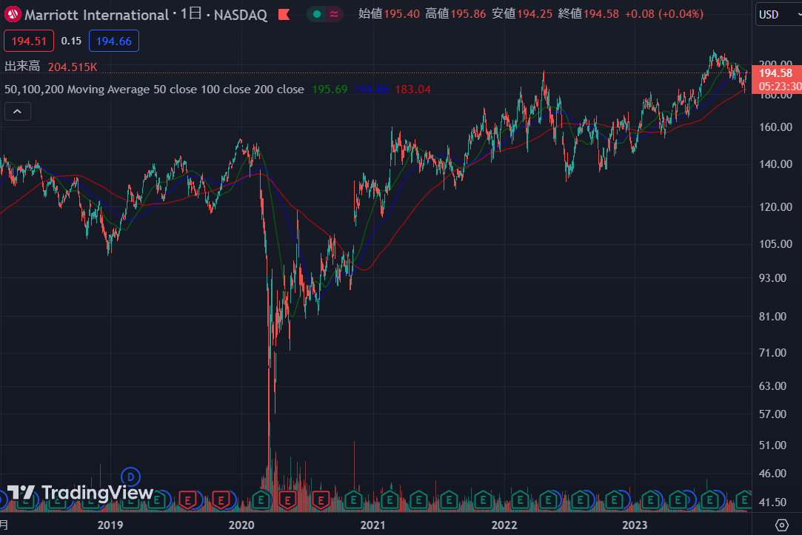
Task: Click the 0.15 spread value
Action: 71,41
